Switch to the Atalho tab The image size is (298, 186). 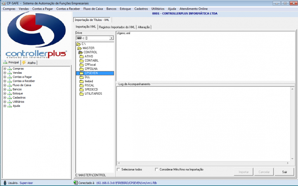tap(29, 63)
